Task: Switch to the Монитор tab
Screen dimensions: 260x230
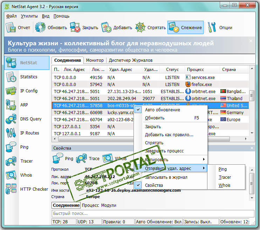Action: pyautogui.click(x=95, y=60)
